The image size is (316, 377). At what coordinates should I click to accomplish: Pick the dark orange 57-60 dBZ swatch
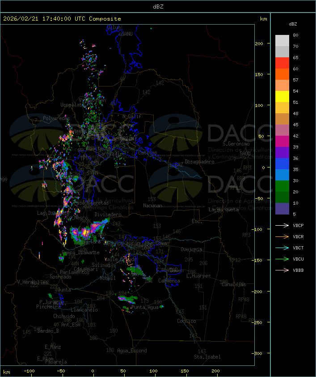[282, 74]
